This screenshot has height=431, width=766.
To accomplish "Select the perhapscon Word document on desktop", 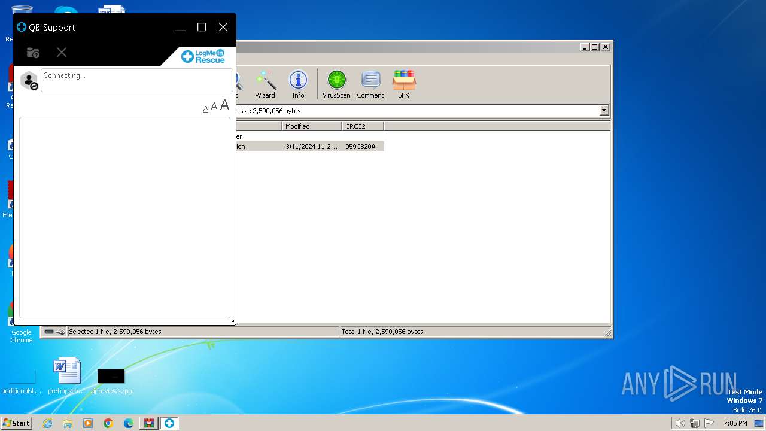I will [x=66, y=377].
